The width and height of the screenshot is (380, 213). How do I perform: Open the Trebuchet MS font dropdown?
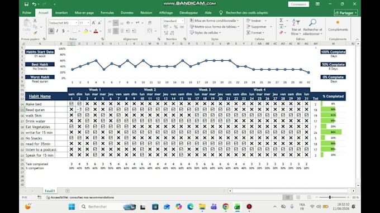77,23
